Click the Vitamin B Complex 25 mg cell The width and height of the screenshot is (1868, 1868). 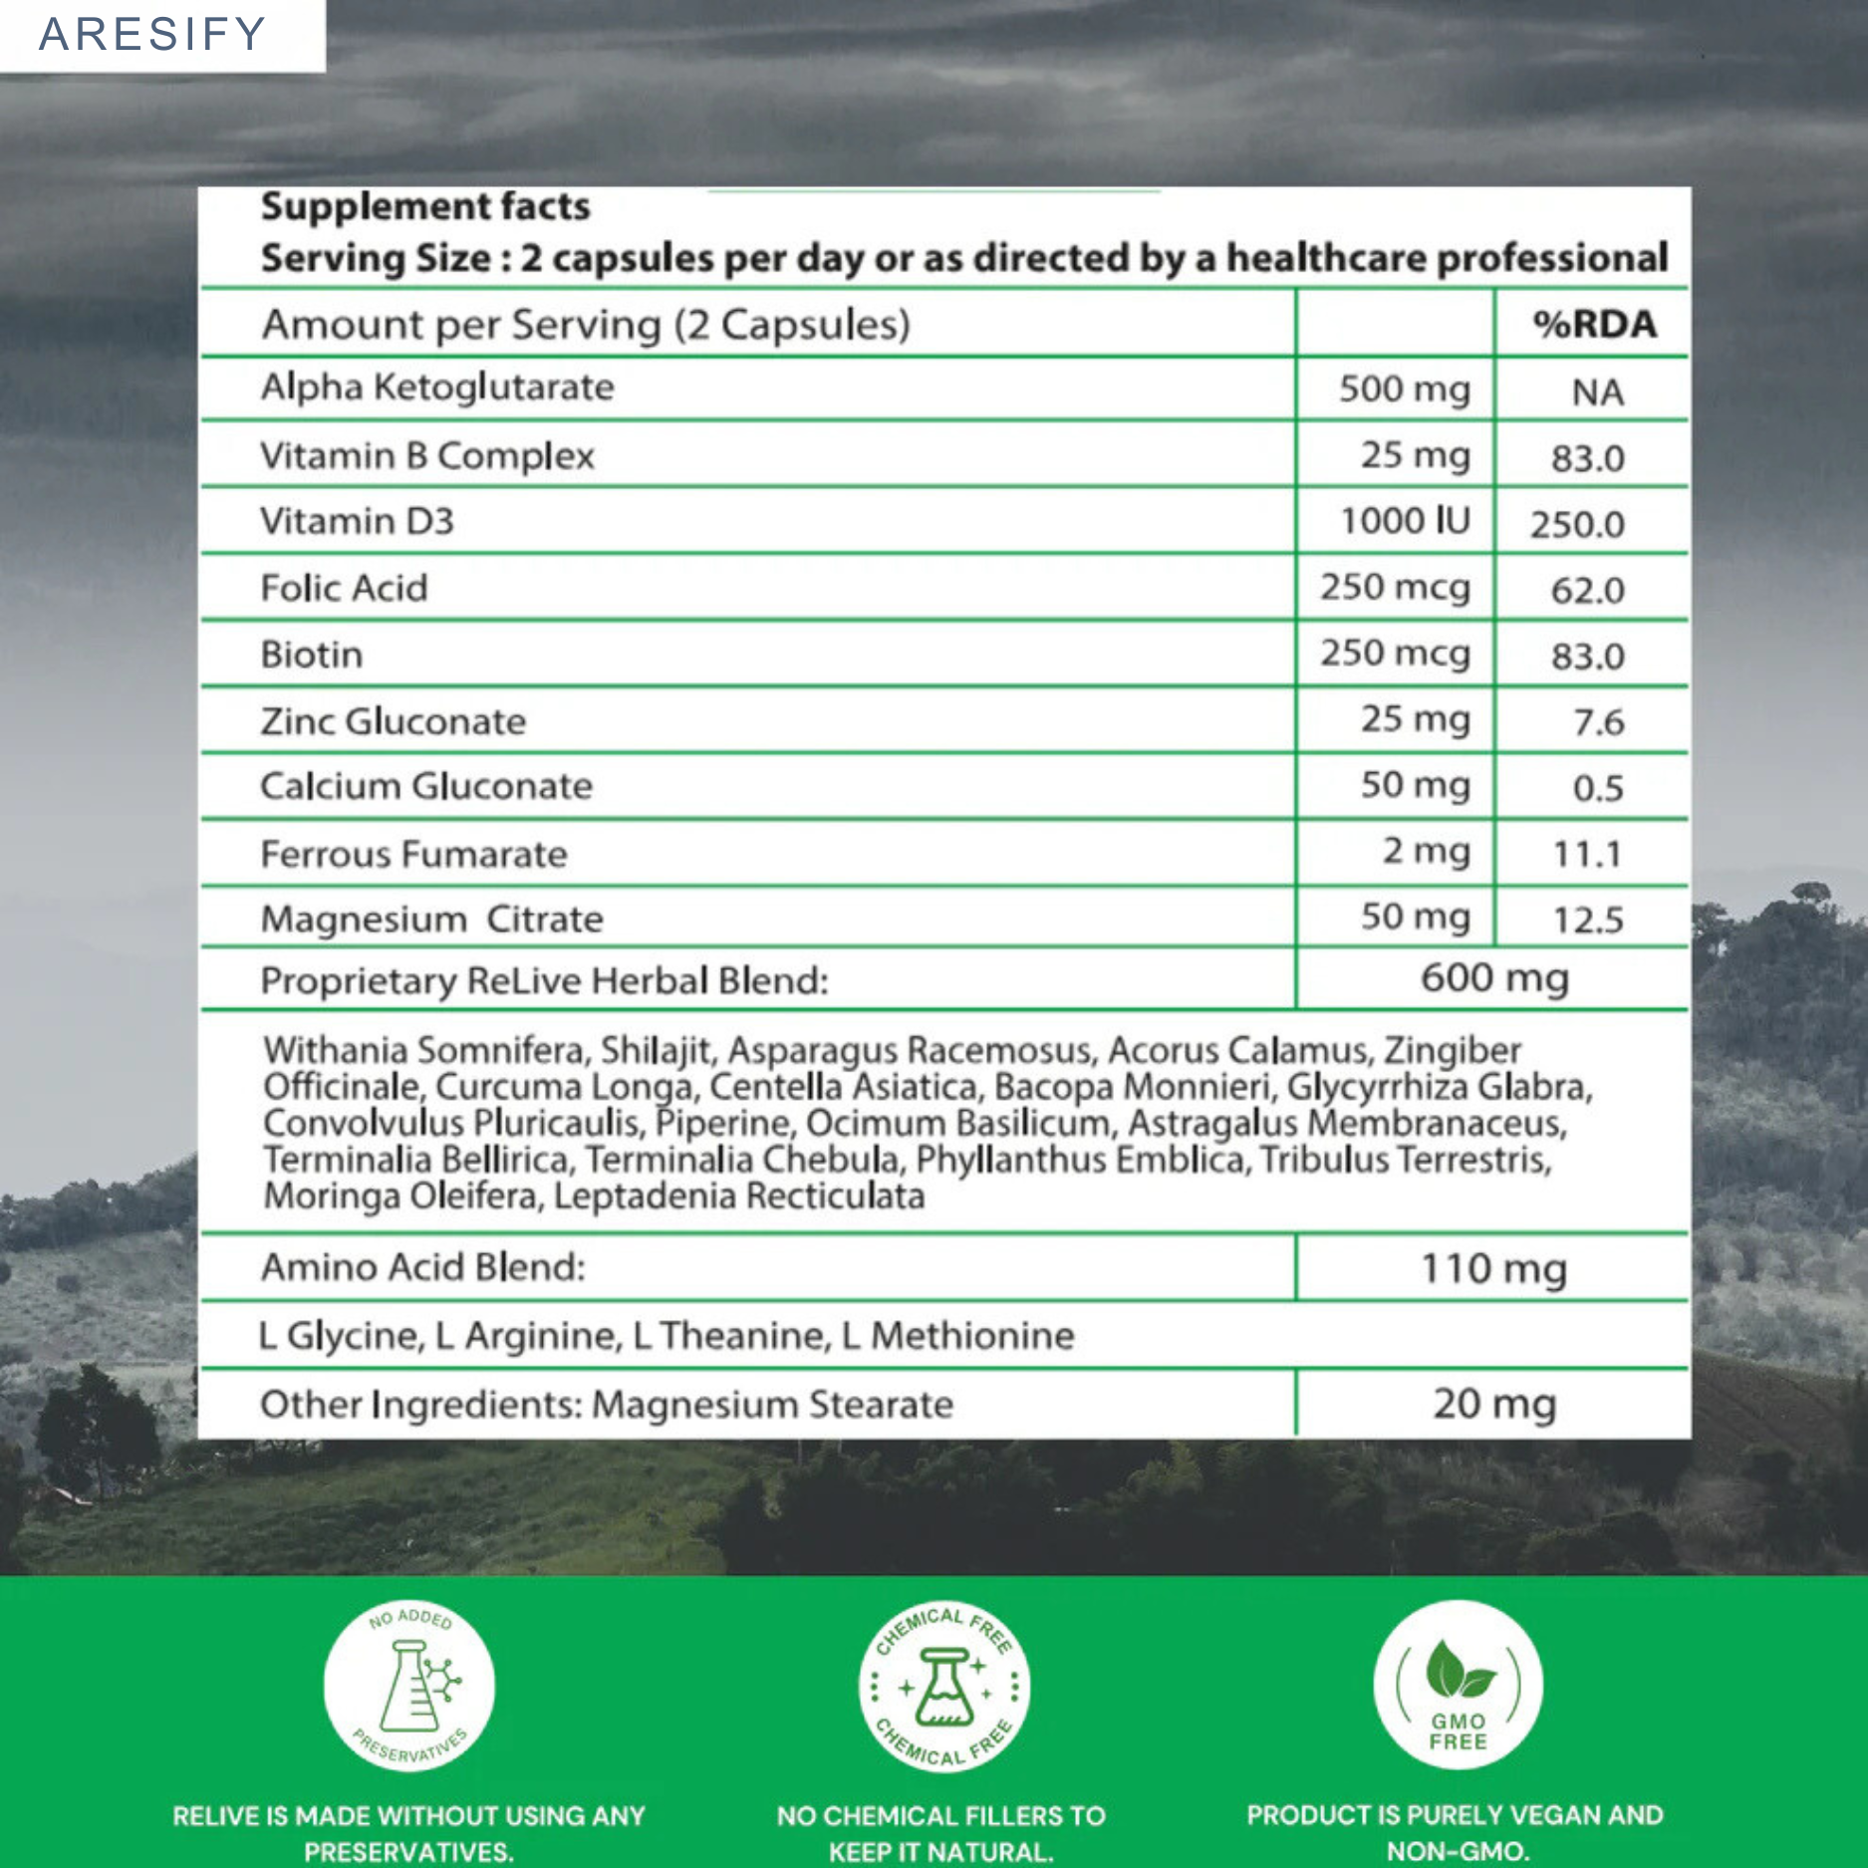coord(1416,455)
